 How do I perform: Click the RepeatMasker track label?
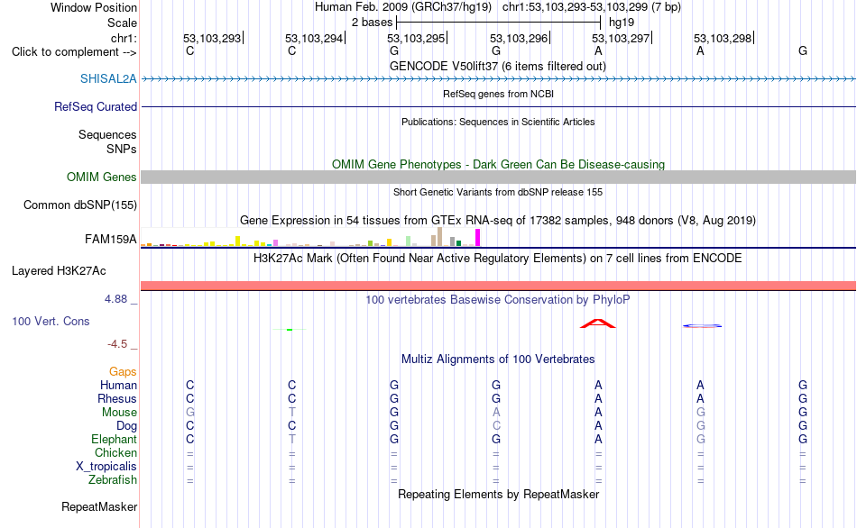coord(99,506)
